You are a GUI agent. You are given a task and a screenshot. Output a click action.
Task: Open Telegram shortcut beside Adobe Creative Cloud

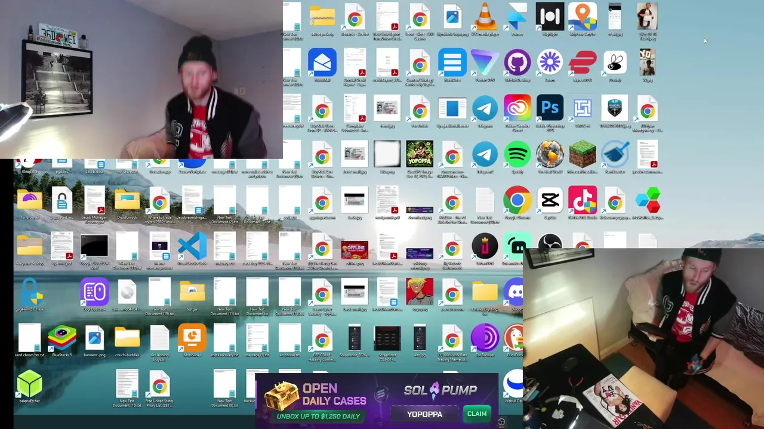tap(485, 109)
